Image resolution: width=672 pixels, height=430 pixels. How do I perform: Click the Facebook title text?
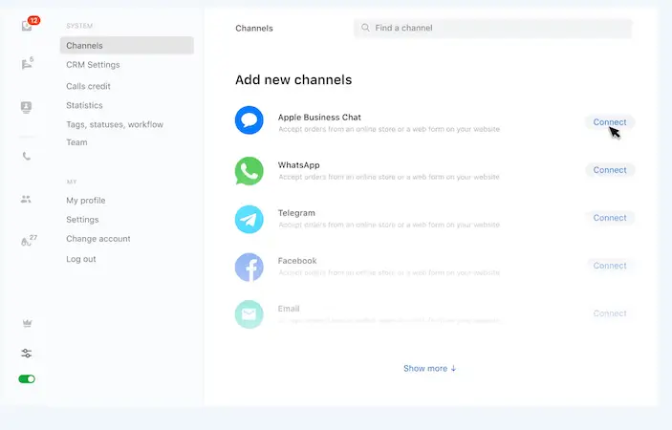[x=297, y=261]
